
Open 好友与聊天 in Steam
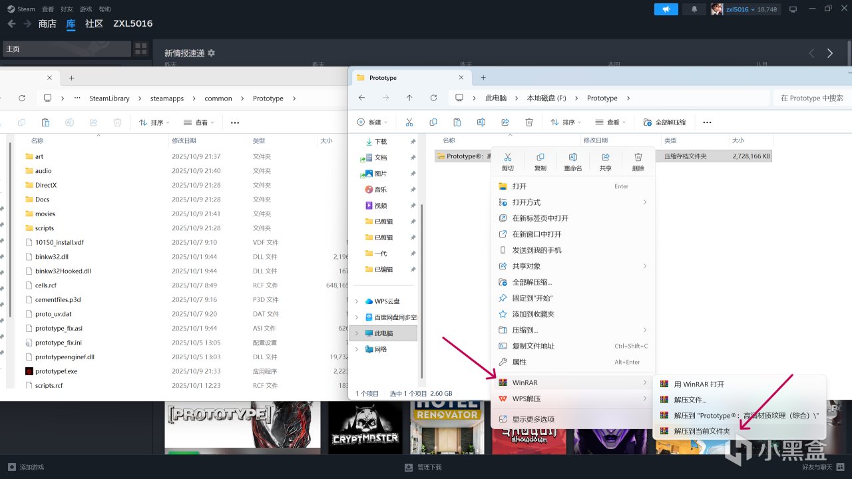824,467
